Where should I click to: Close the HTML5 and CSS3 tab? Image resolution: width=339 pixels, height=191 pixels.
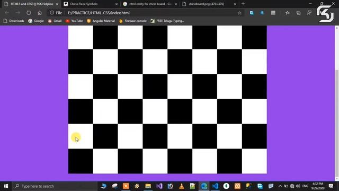pyautogui.click(x=57, y=4)
